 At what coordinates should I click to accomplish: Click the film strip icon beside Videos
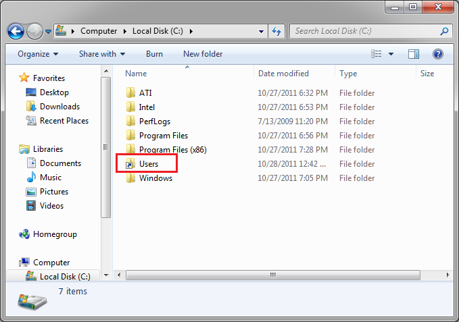click(31, 206)
